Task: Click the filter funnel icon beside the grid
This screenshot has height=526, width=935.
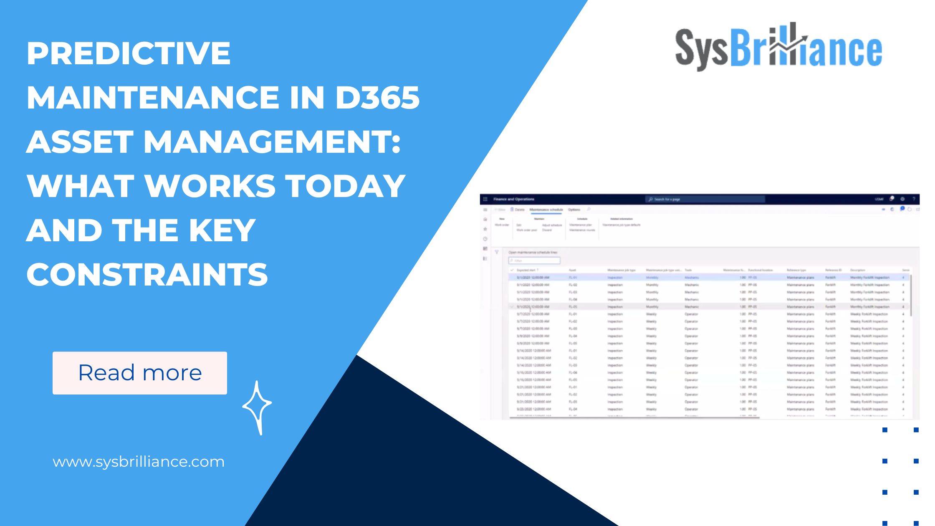Action: pos(497,252)
